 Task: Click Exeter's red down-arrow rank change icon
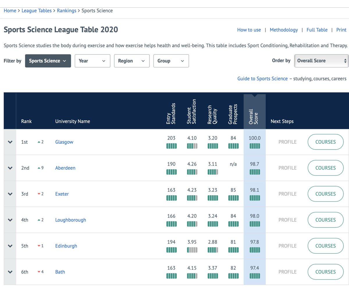coord(39,194)
